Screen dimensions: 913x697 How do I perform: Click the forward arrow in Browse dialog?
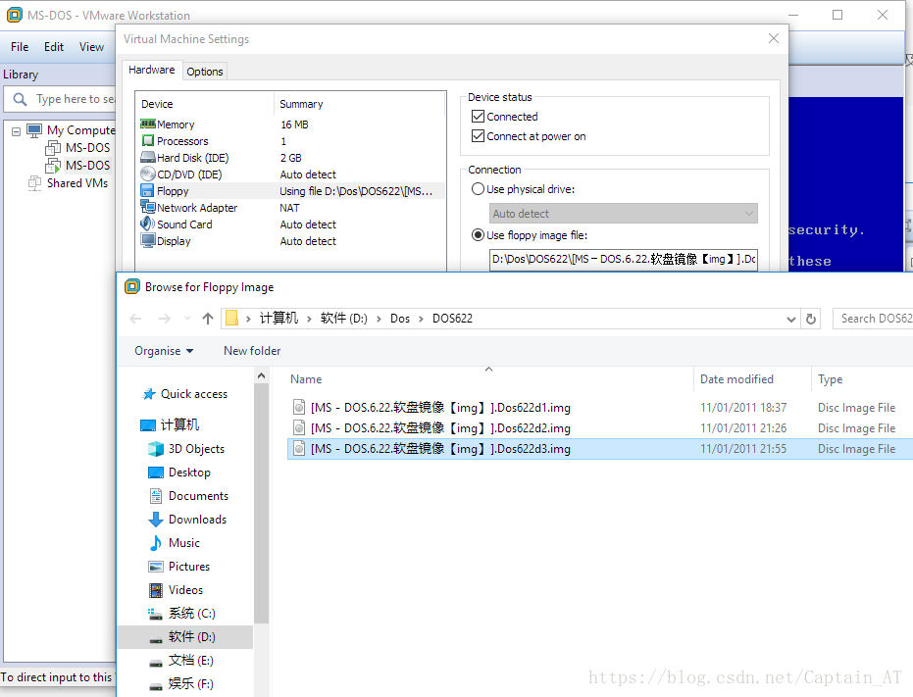click(165, 319)
